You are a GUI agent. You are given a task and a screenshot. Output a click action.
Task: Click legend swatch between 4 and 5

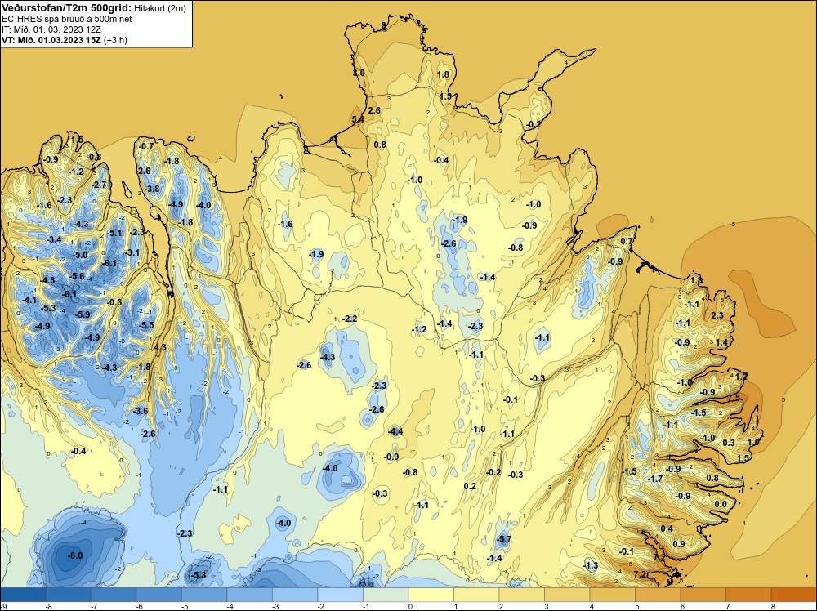click(612, 595)
